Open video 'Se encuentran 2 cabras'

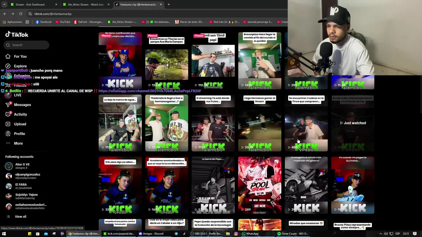[306, 123]
